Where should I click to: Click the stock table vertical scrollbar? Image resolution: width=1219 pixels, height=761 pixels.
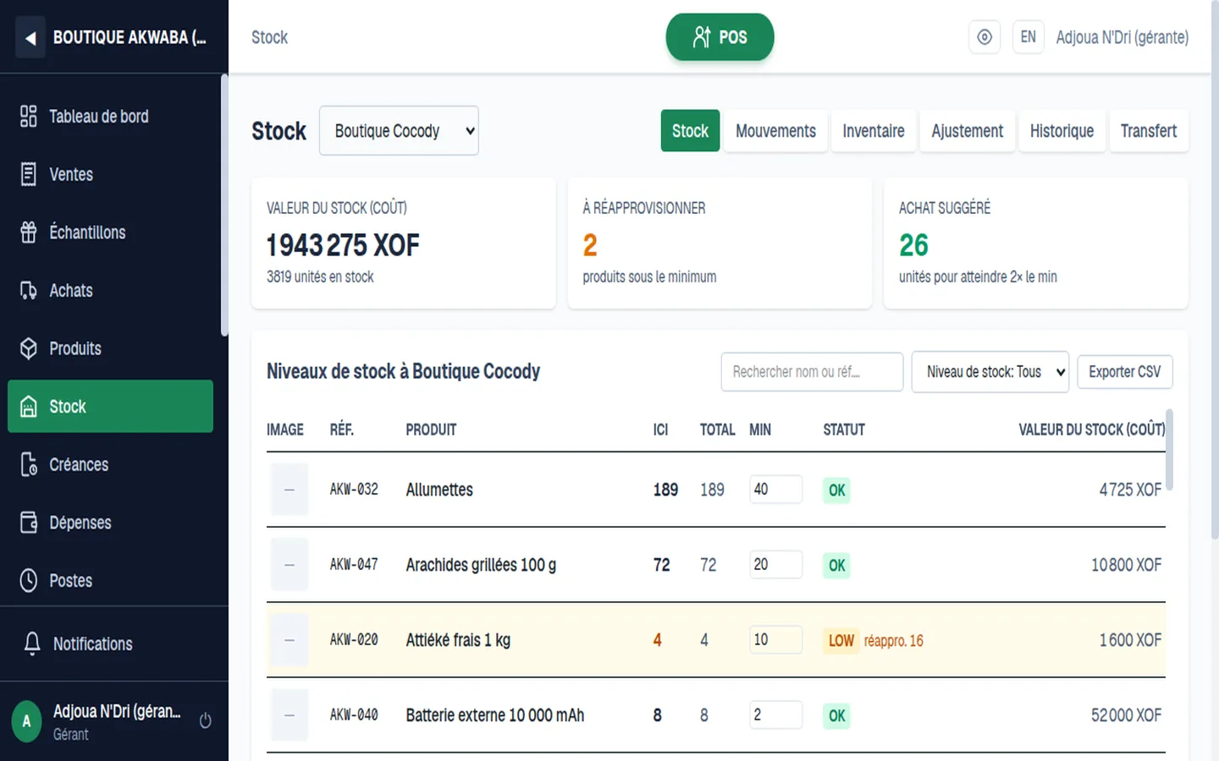tap(1169, 450)
